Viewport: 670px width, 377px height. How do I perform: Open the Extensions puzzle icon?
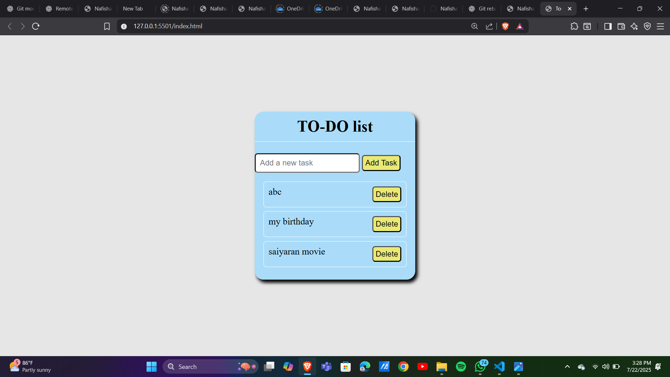574,26
